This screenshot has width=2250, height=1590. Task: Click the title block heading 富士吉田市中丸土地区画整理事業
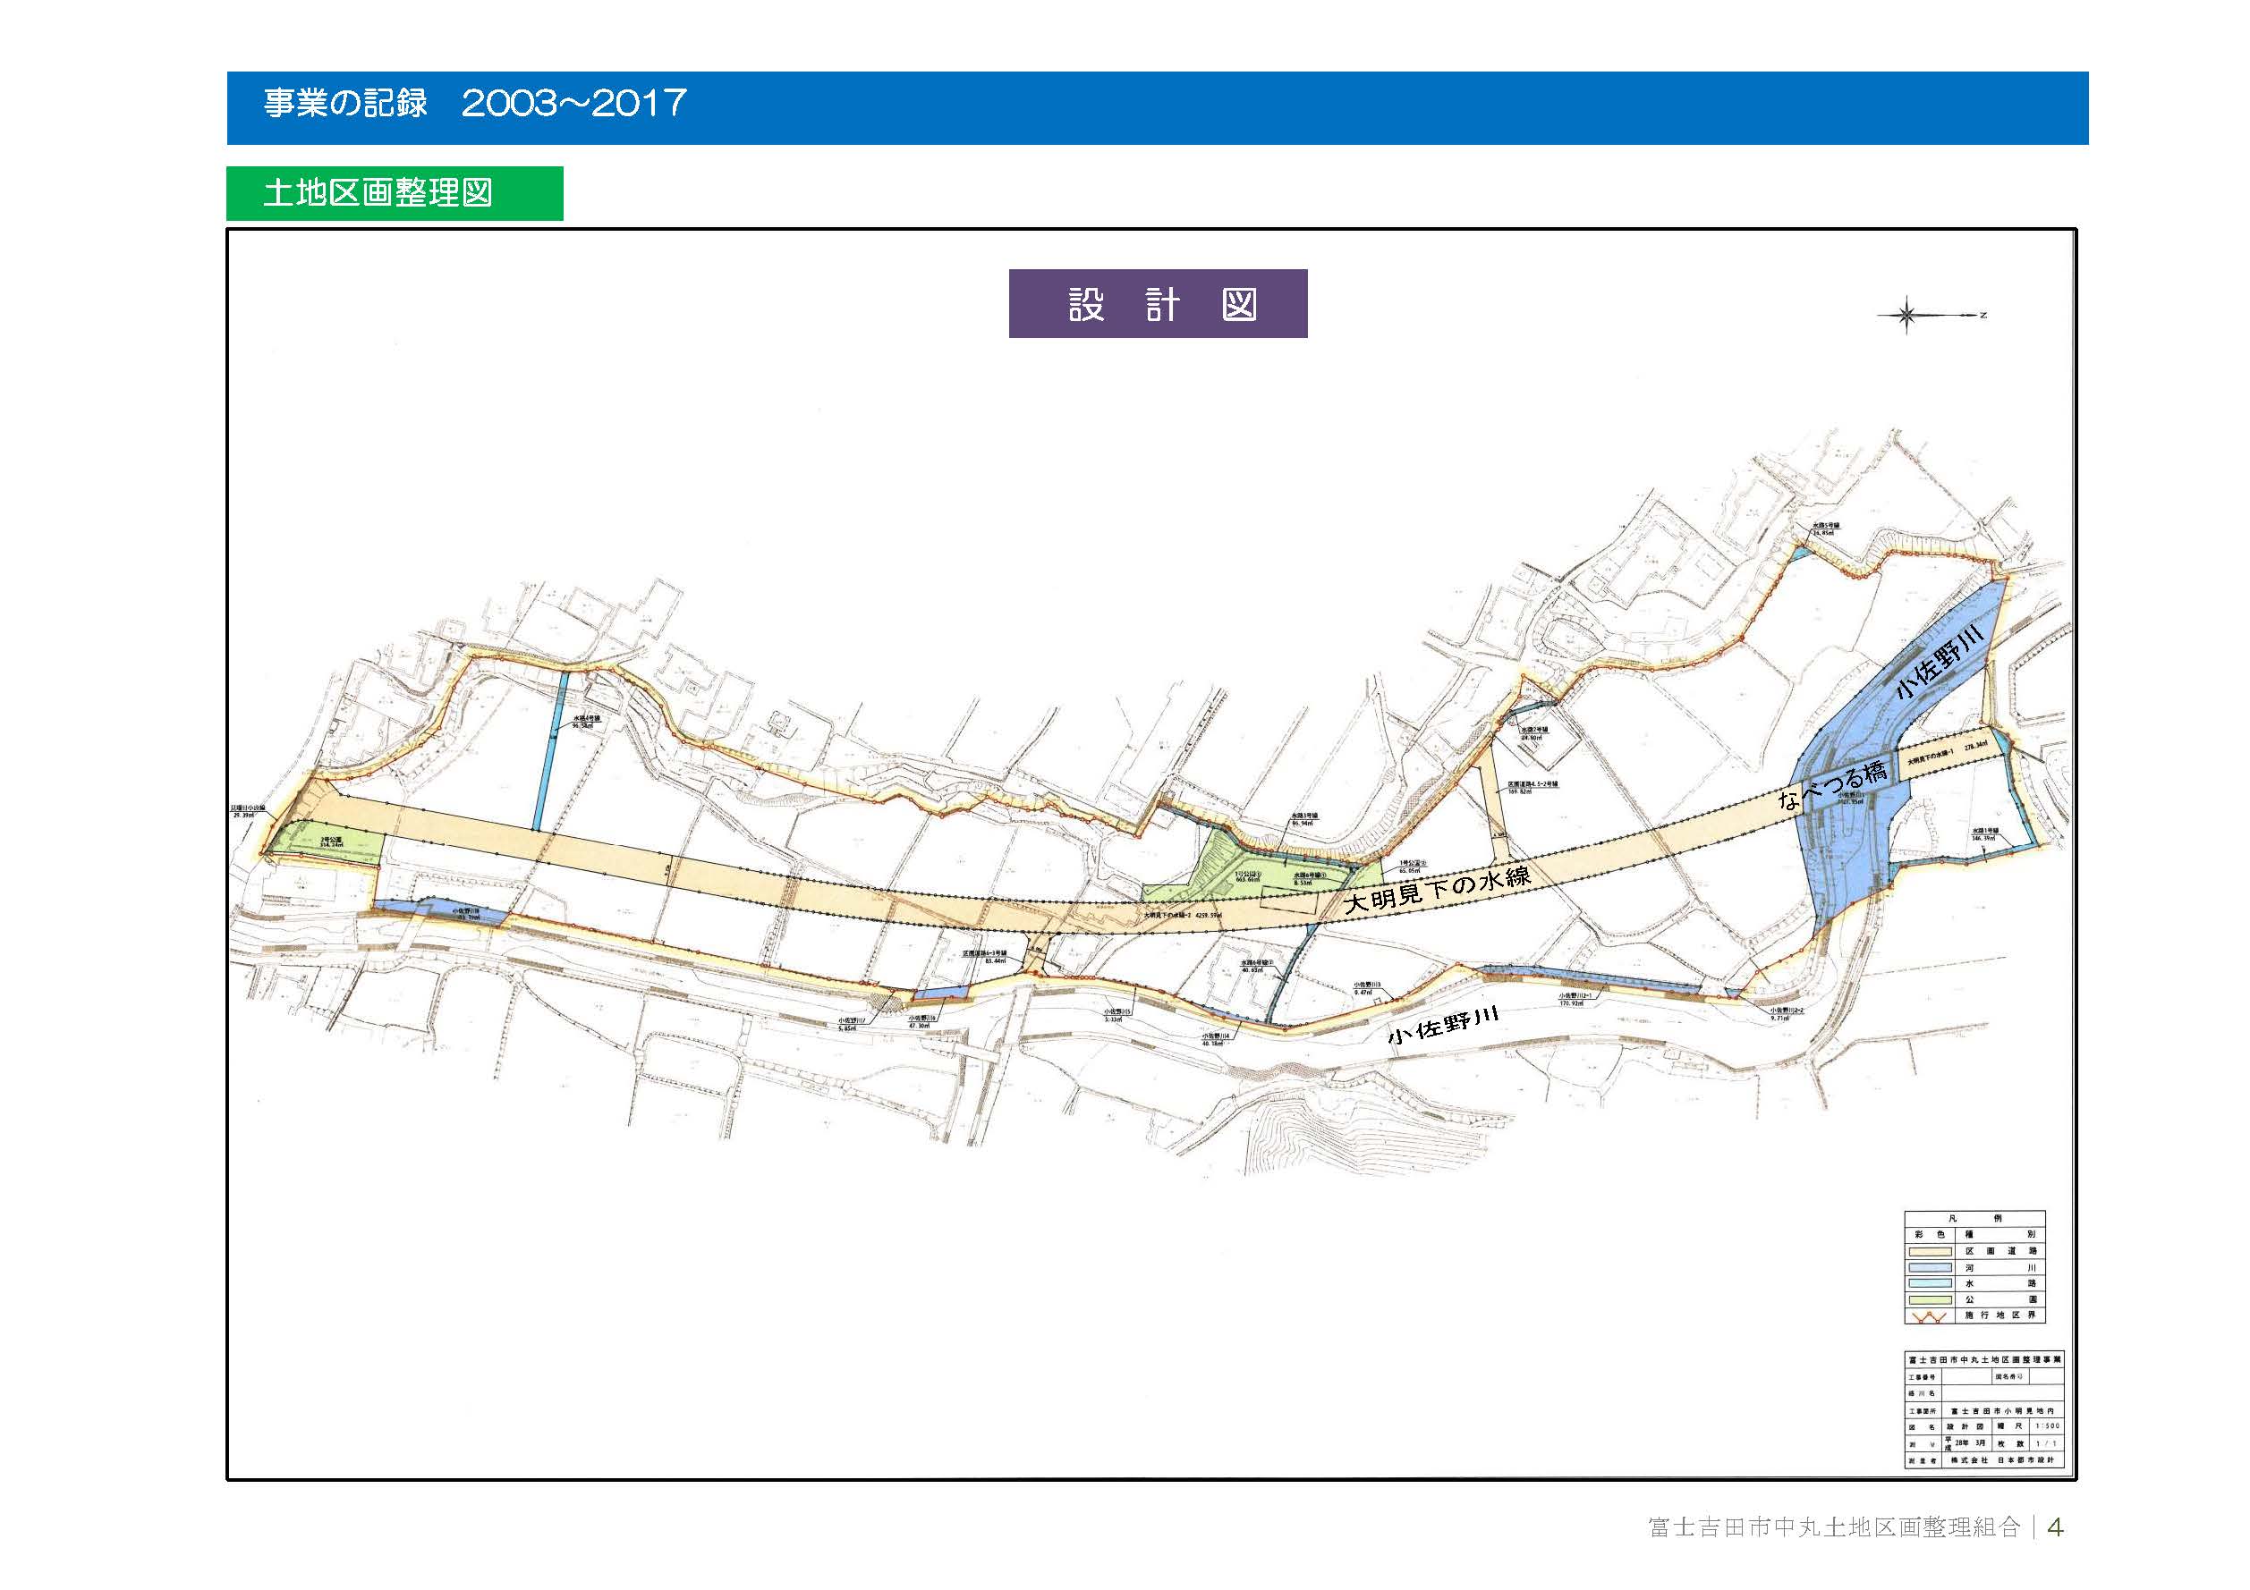[1984, 1360]
